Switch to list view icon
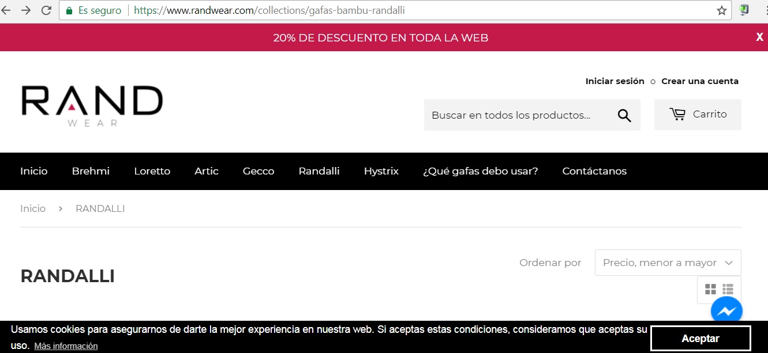768x353 pixels. pos(728,289)
